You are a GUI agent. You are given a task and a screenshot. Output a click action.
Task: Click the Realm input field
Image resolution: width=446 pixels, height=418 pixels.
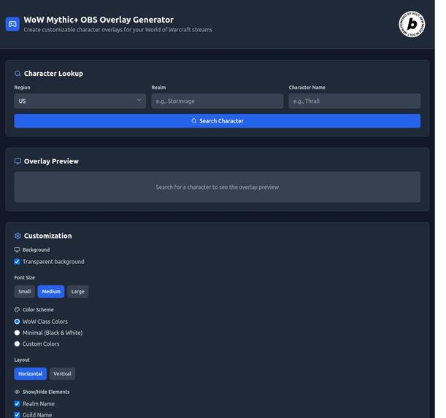click(x=218, y=101)
